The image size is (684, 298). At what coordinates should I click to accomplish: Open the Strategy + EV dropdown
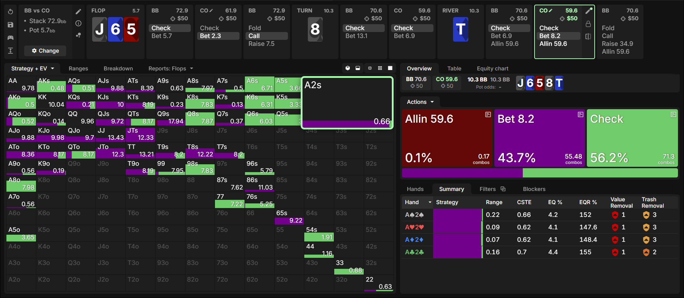pos(33,68)
